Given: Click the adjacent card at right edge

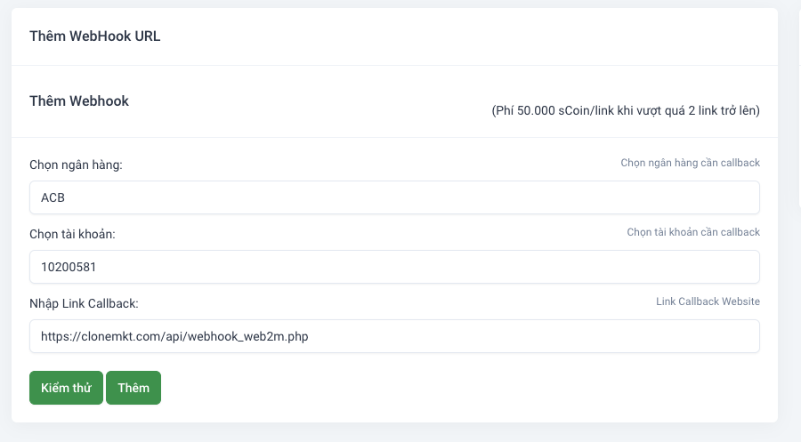Looking at the screenshot, I should coord(797,107).
